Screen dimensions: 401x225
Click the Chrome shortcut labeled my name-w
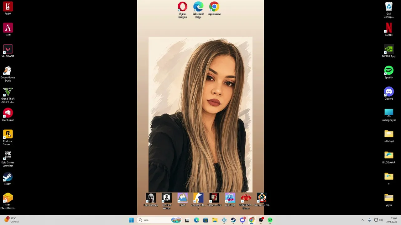tap(214, 8)
